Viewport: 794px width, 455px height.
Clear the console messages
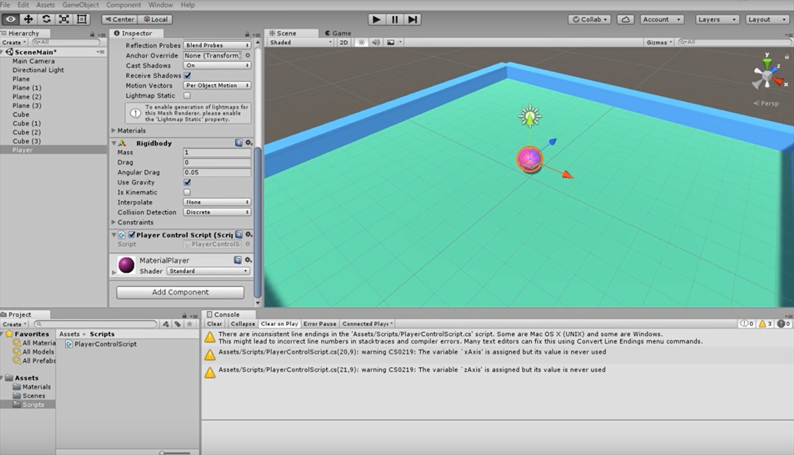click(x=214, y=324)
